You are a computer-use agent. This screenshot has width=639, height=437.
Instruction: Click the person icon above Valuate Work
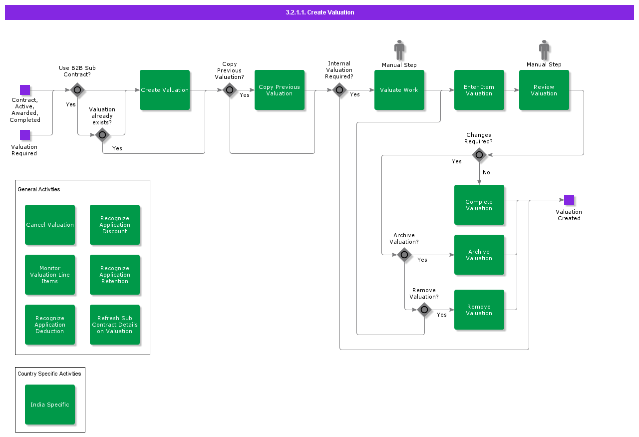(399, 50)
